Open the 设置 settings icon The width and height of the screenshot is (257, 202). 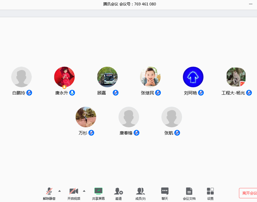[210, 191]
